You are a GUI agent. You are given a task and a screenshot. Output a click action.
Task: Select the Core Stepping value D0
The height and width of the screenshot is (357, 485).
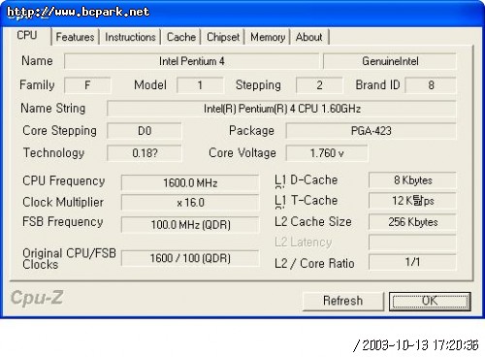145,131
